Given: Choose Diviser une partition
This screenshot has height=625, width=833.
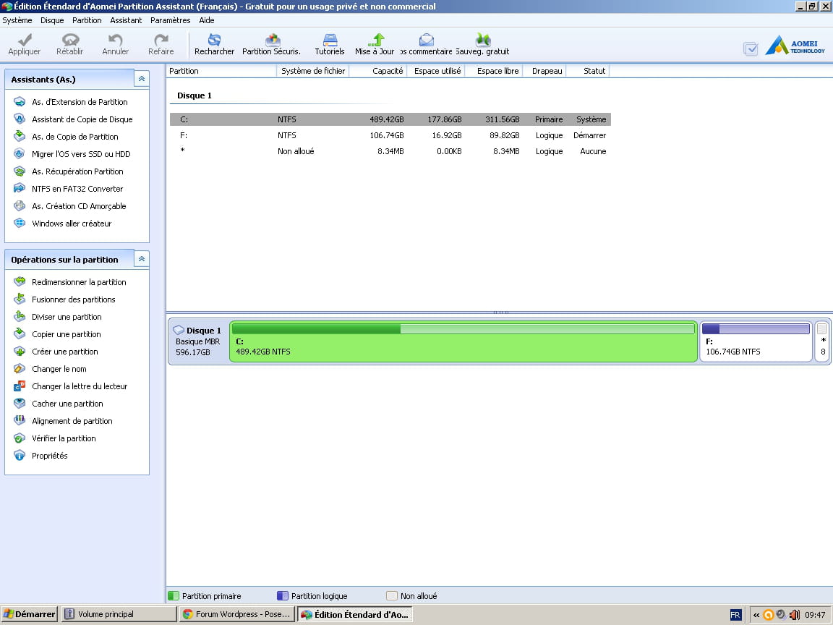Looking at the screenshot, I should [67, 317].
